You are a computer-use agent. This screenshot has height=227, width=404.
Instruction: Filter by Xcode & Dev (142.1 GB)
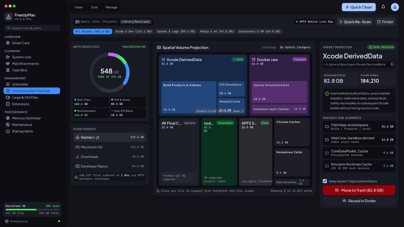[x=134, y=32]
